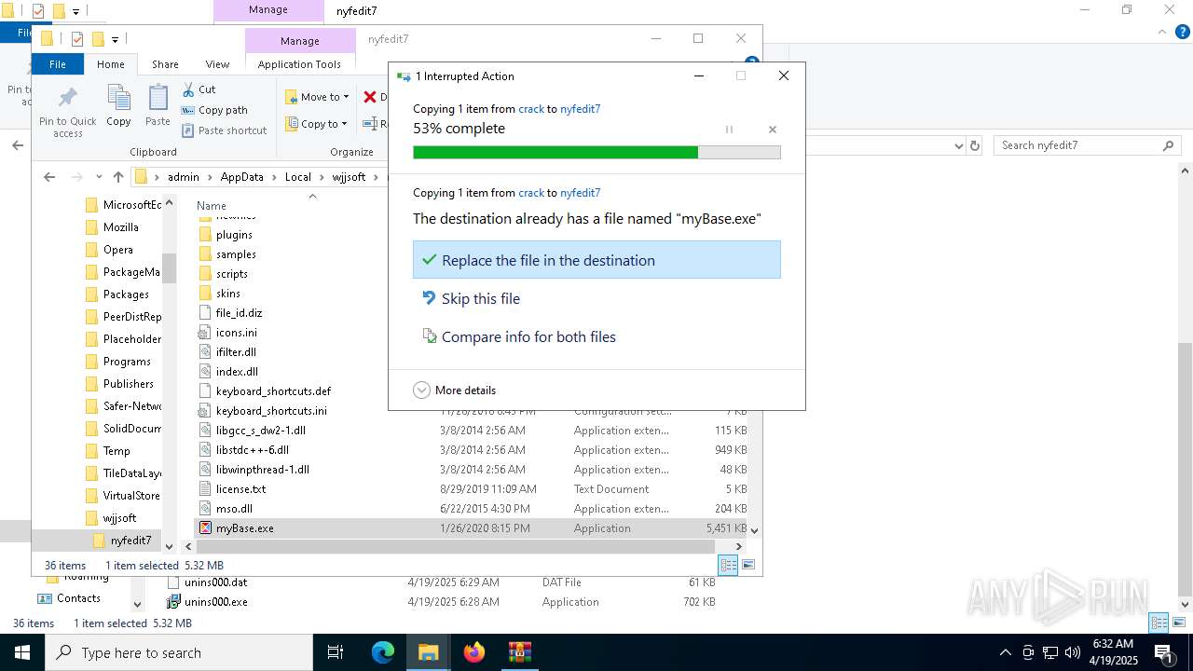The image size is (1193, 671).
Task: Open Task View on taskbar
Action: coord(336,652)
